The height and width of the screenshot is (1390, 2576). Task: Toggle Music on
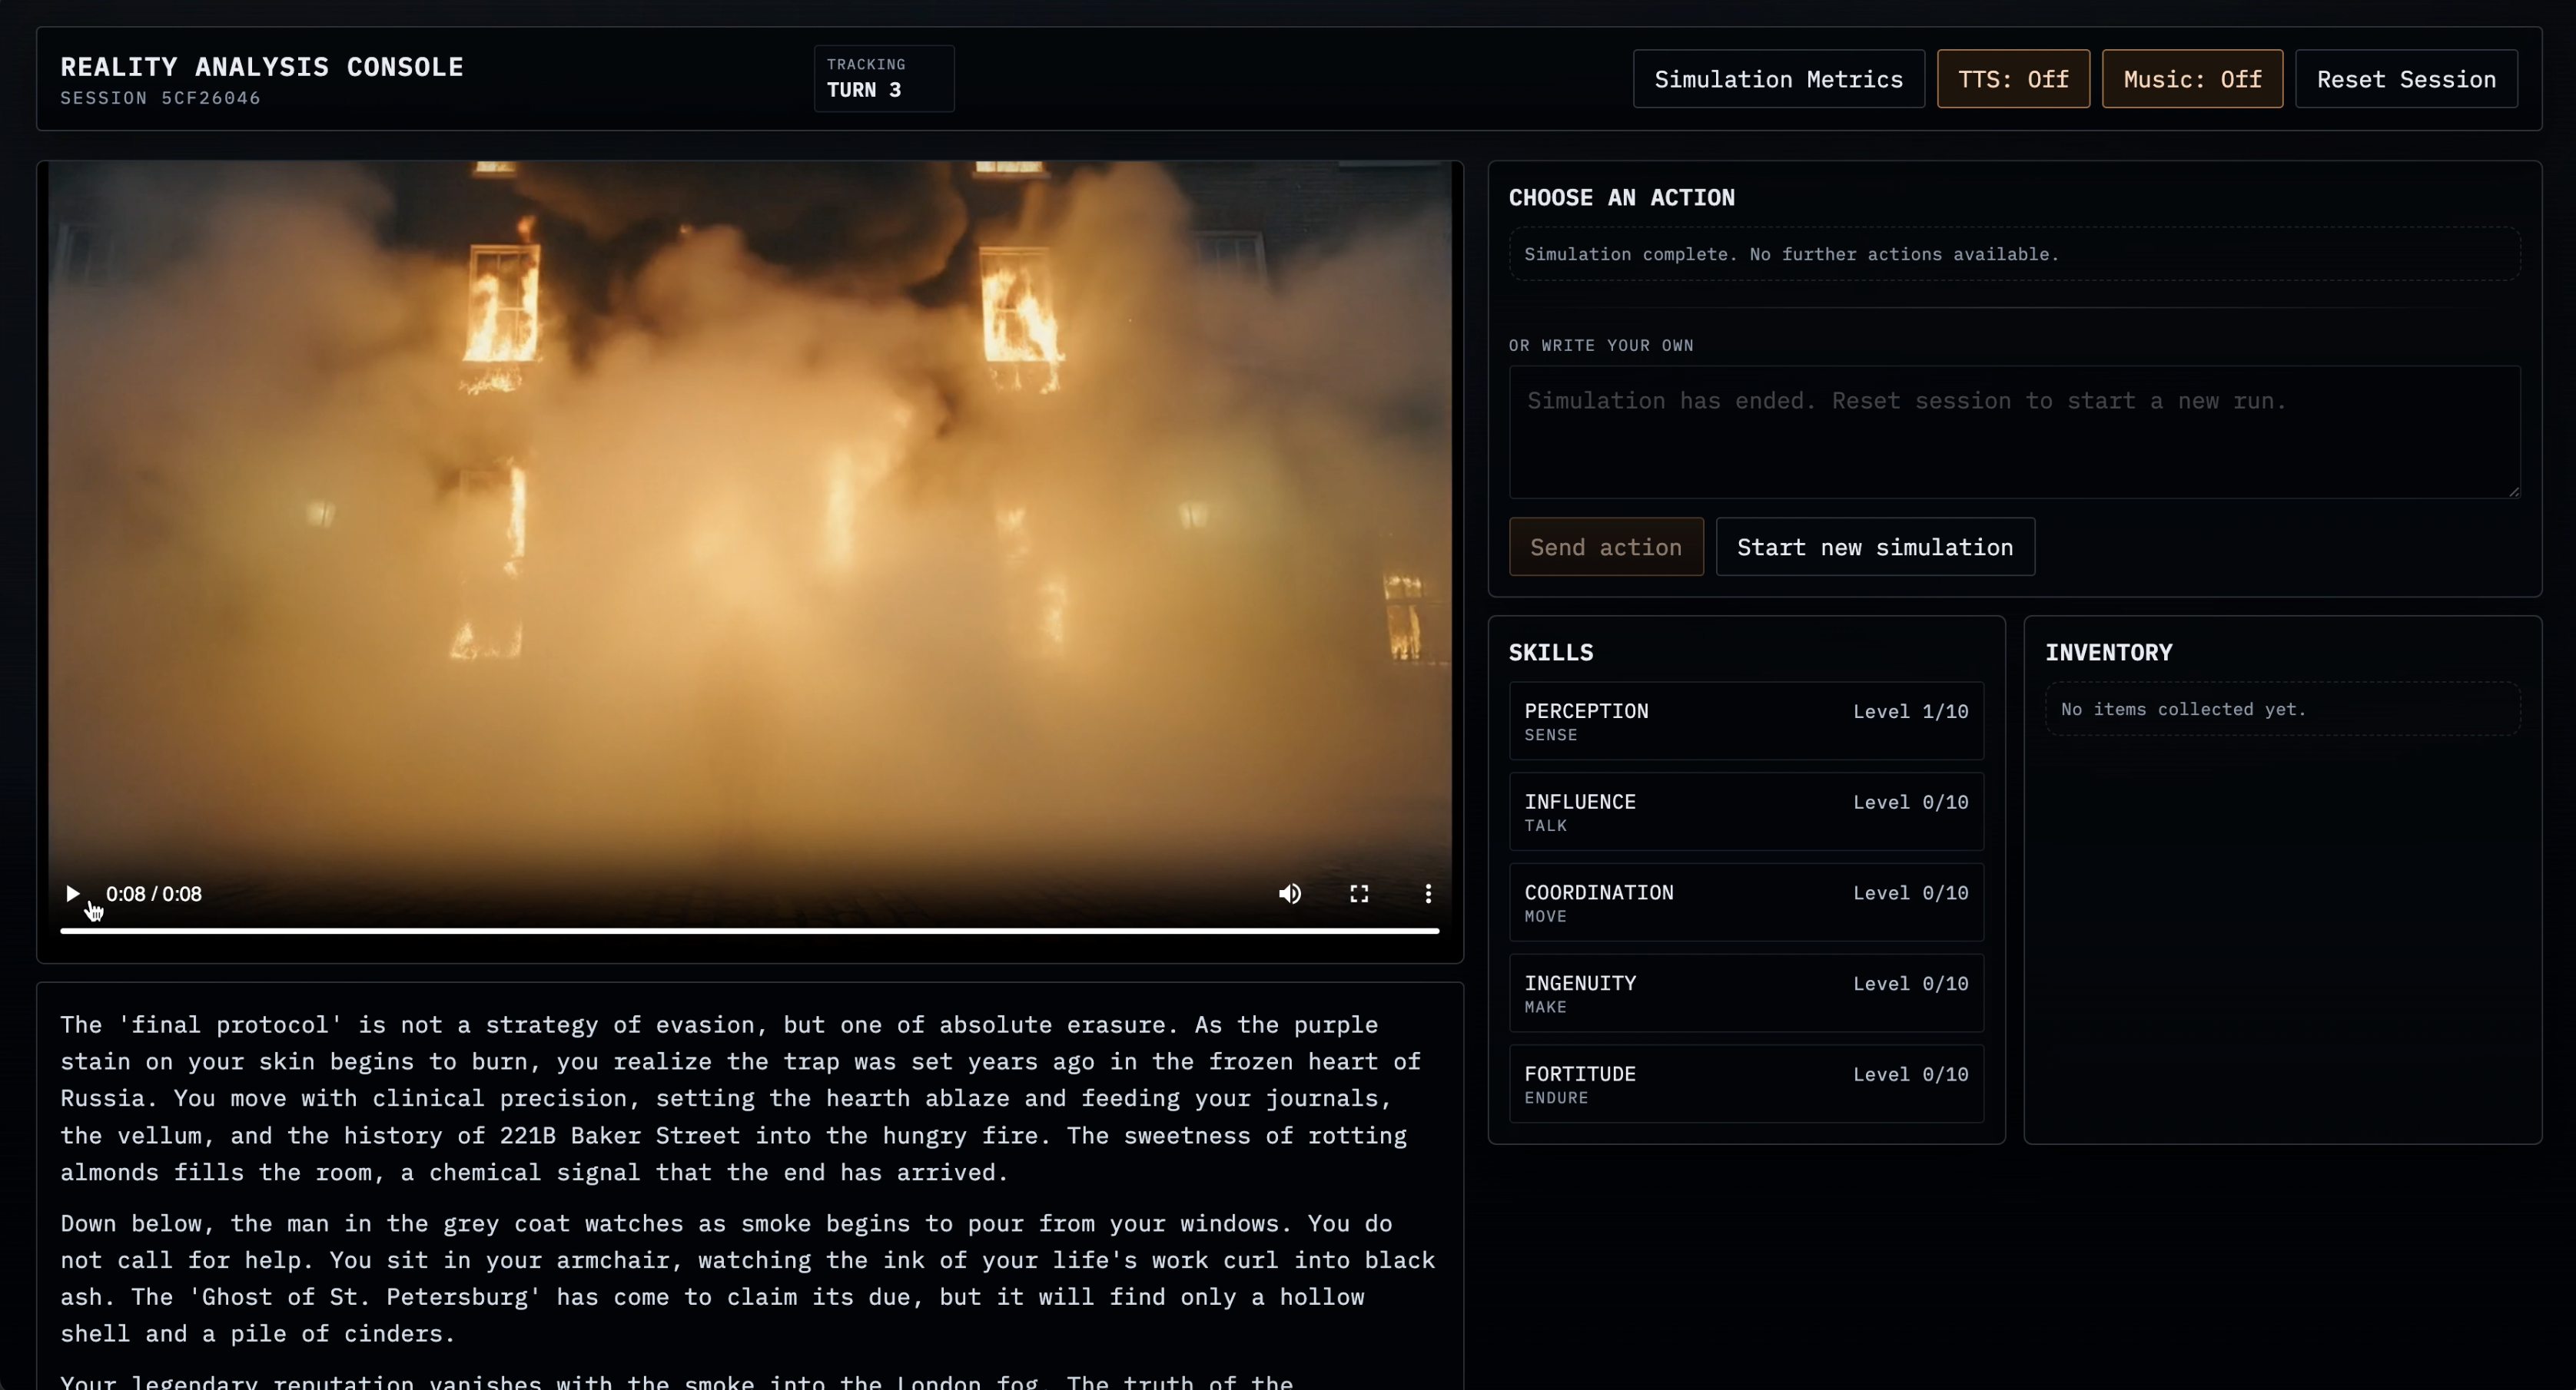[2191, 79]
